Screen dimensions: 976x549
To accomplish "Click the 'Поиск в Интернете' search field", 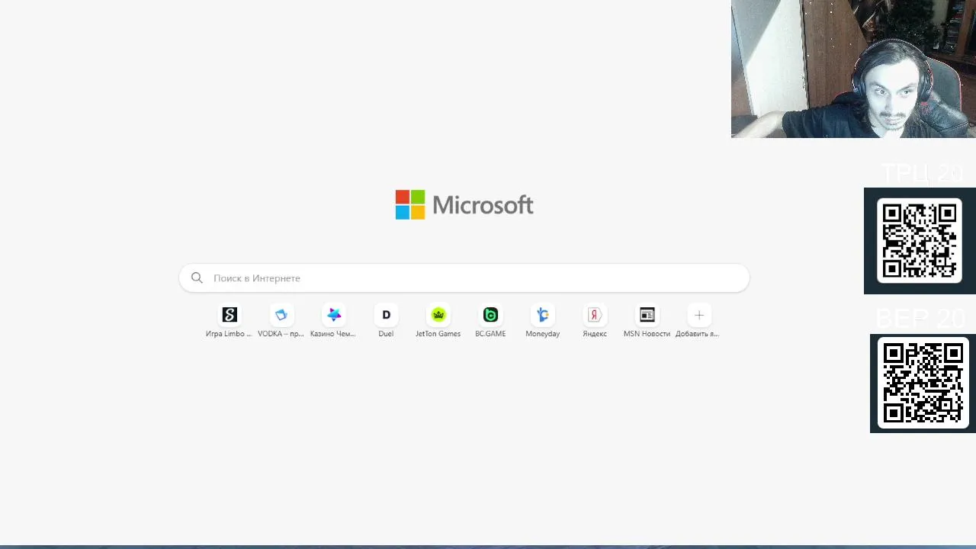I will [x=464, y=278].
